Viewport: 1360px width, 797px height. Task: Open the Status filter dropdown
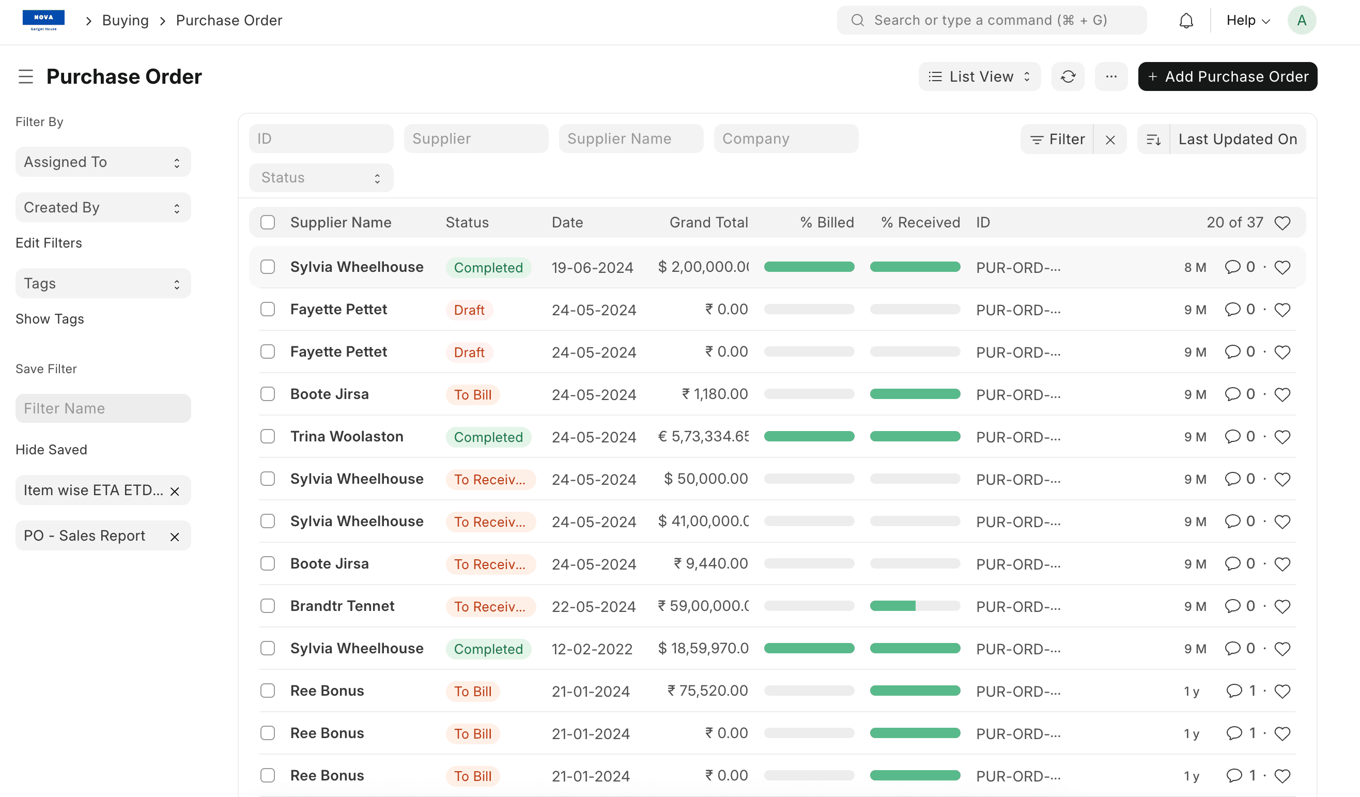[320, 177]
